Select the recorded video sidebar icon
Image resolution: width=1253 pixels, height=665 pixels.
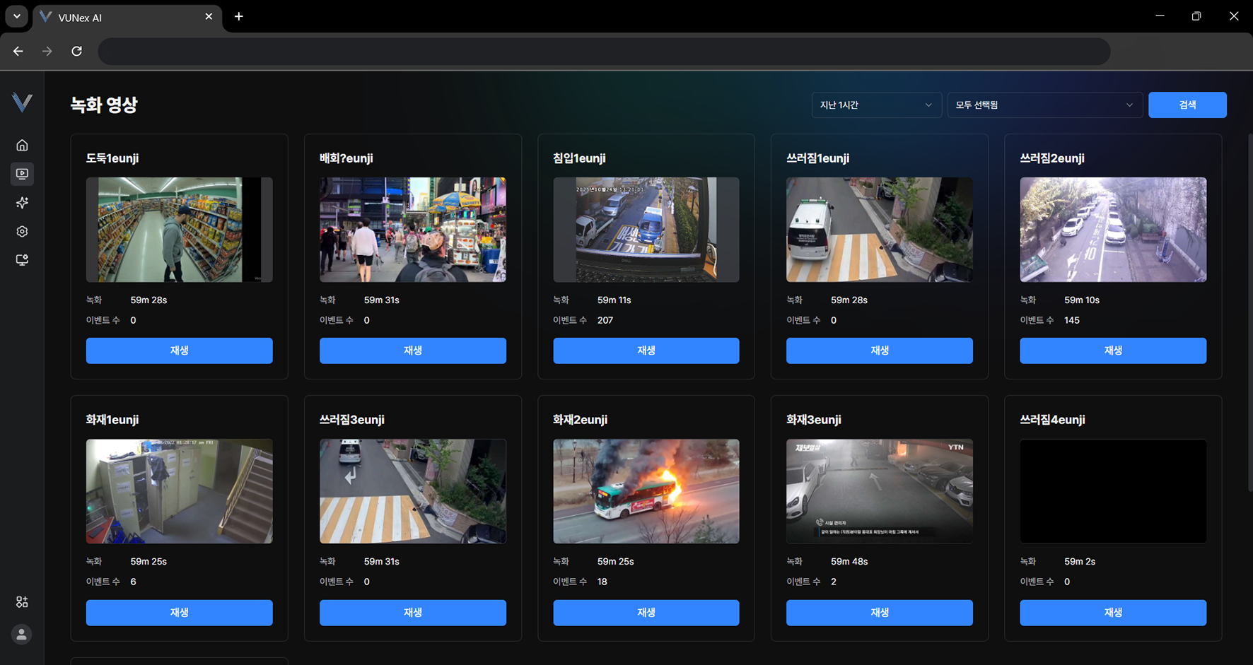click(22, 174)
